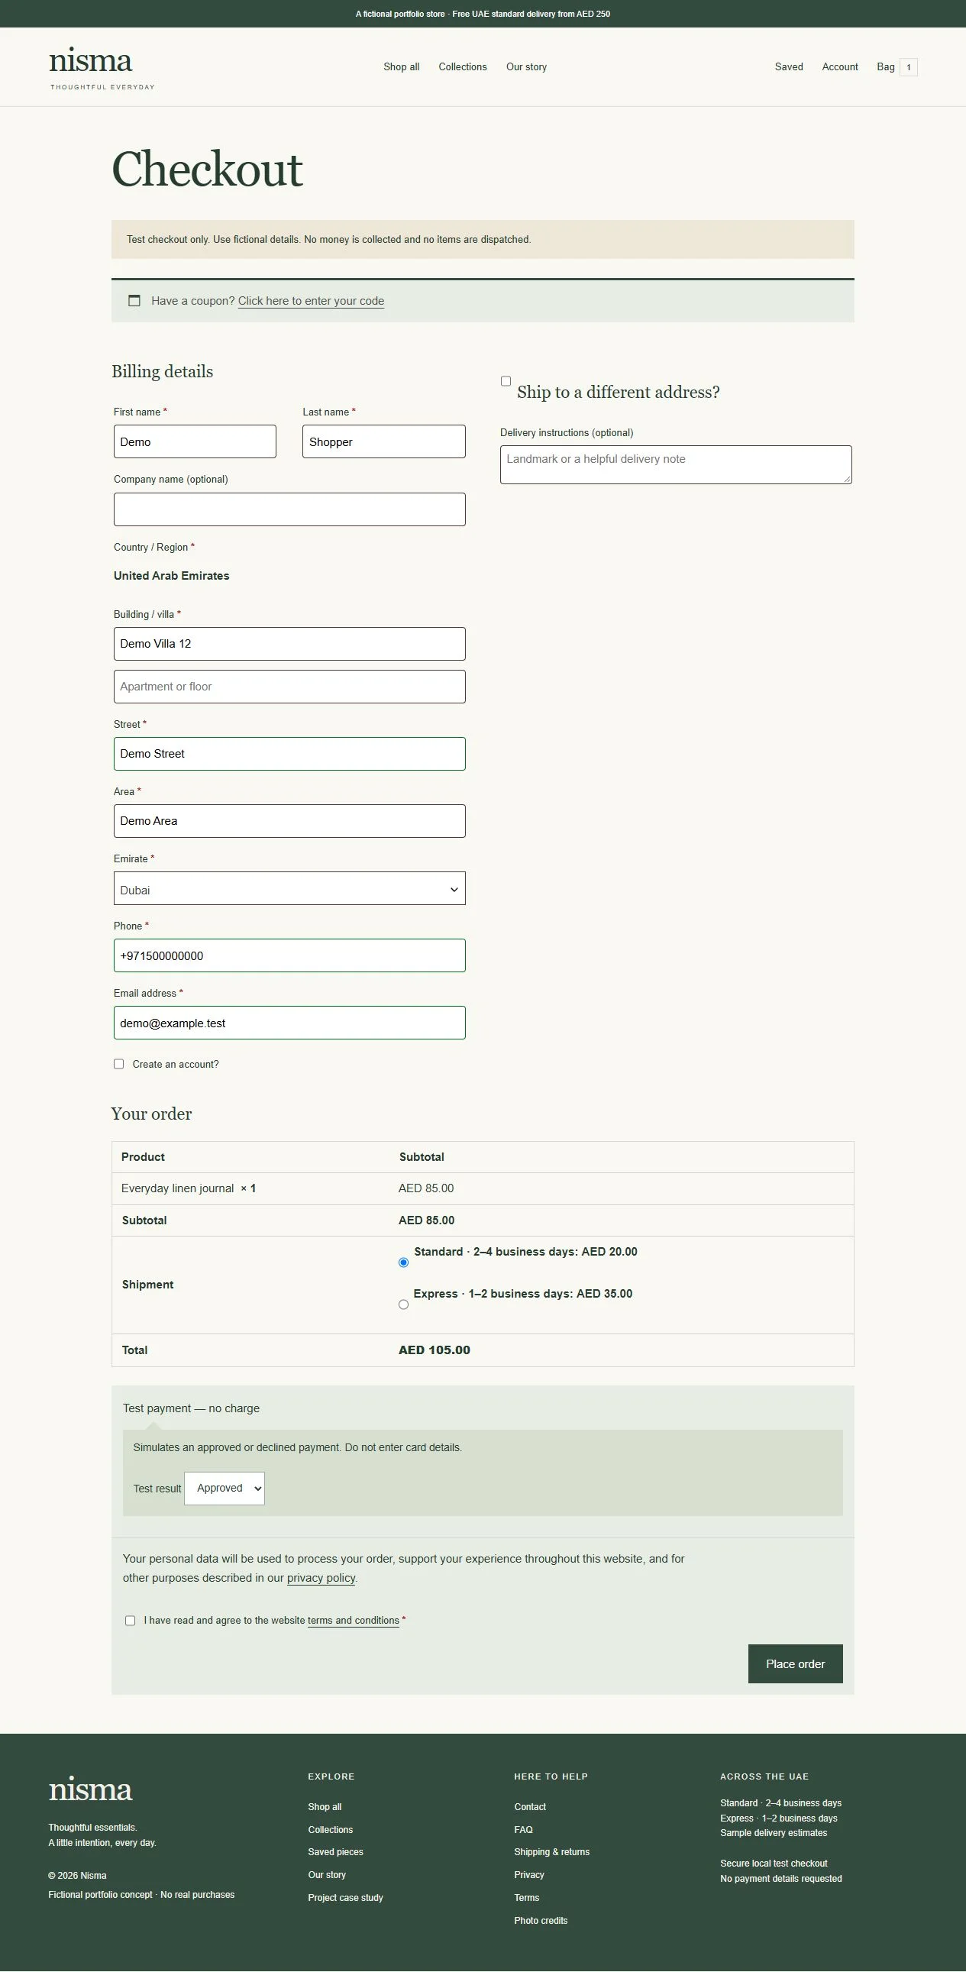
Task: Click the coupon icon beside 'Have a coupon?'
Action: coord(134,301)
